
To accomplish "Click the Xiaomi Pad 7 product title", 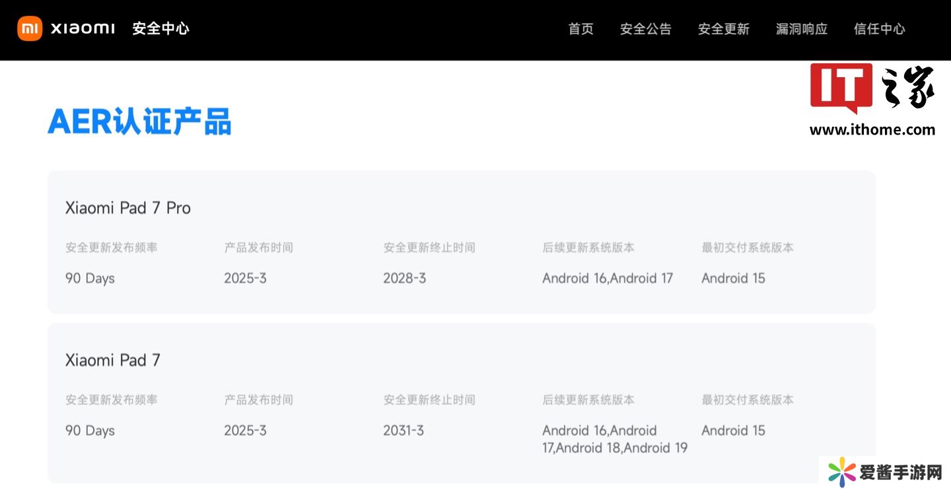I will (113, 360).
